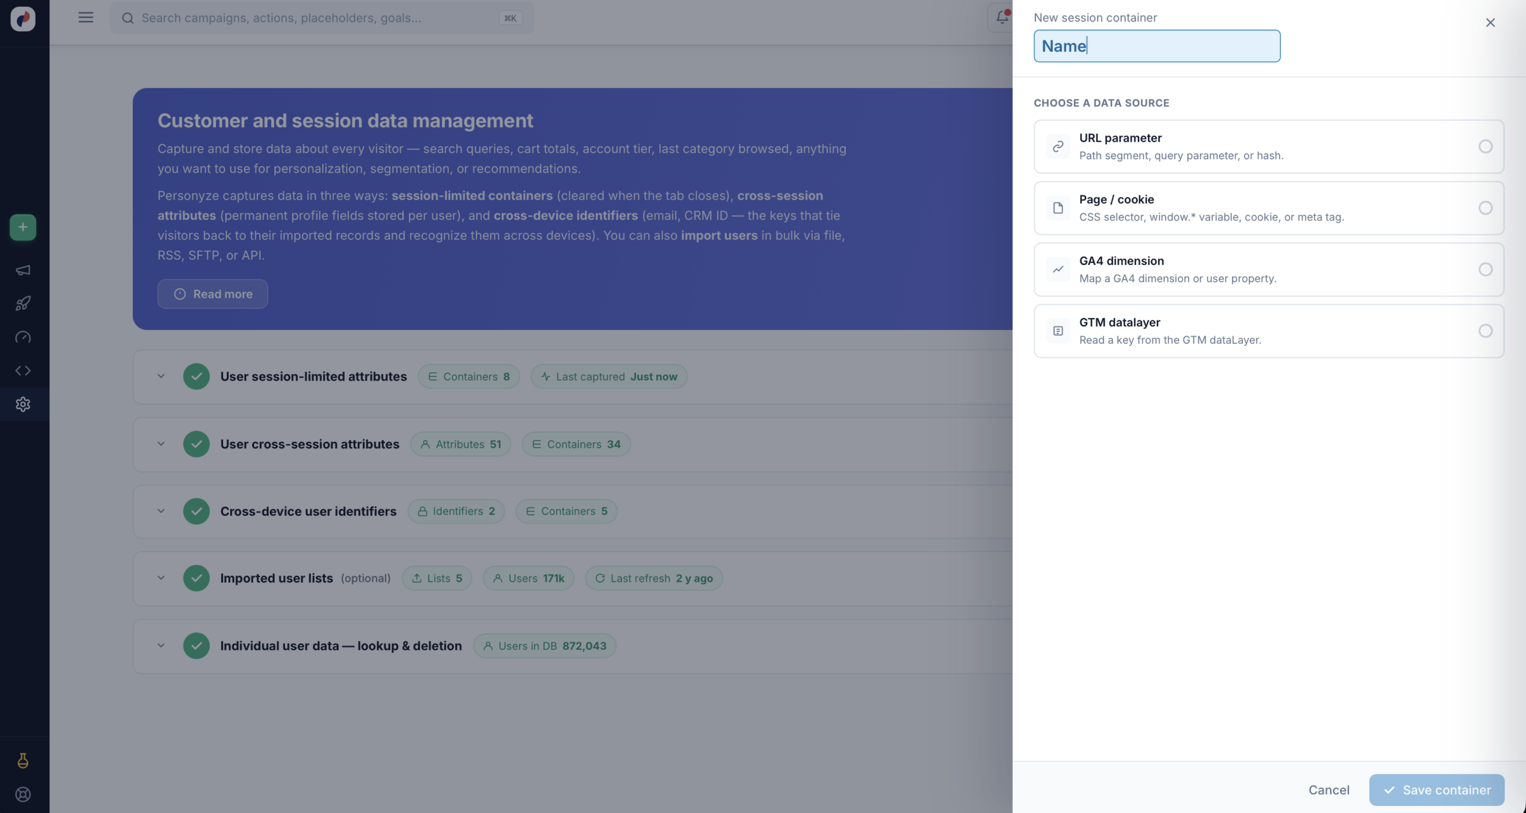1526x813 pixels.
Task: Click the ⌘K shortcut badge
Action: click(510, 18)
